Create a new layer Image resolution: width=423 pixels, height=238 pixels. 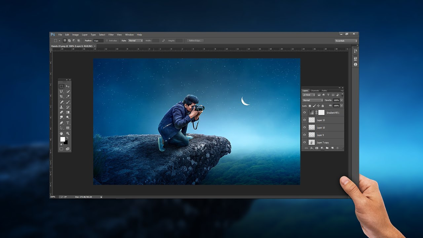point(332,148)
